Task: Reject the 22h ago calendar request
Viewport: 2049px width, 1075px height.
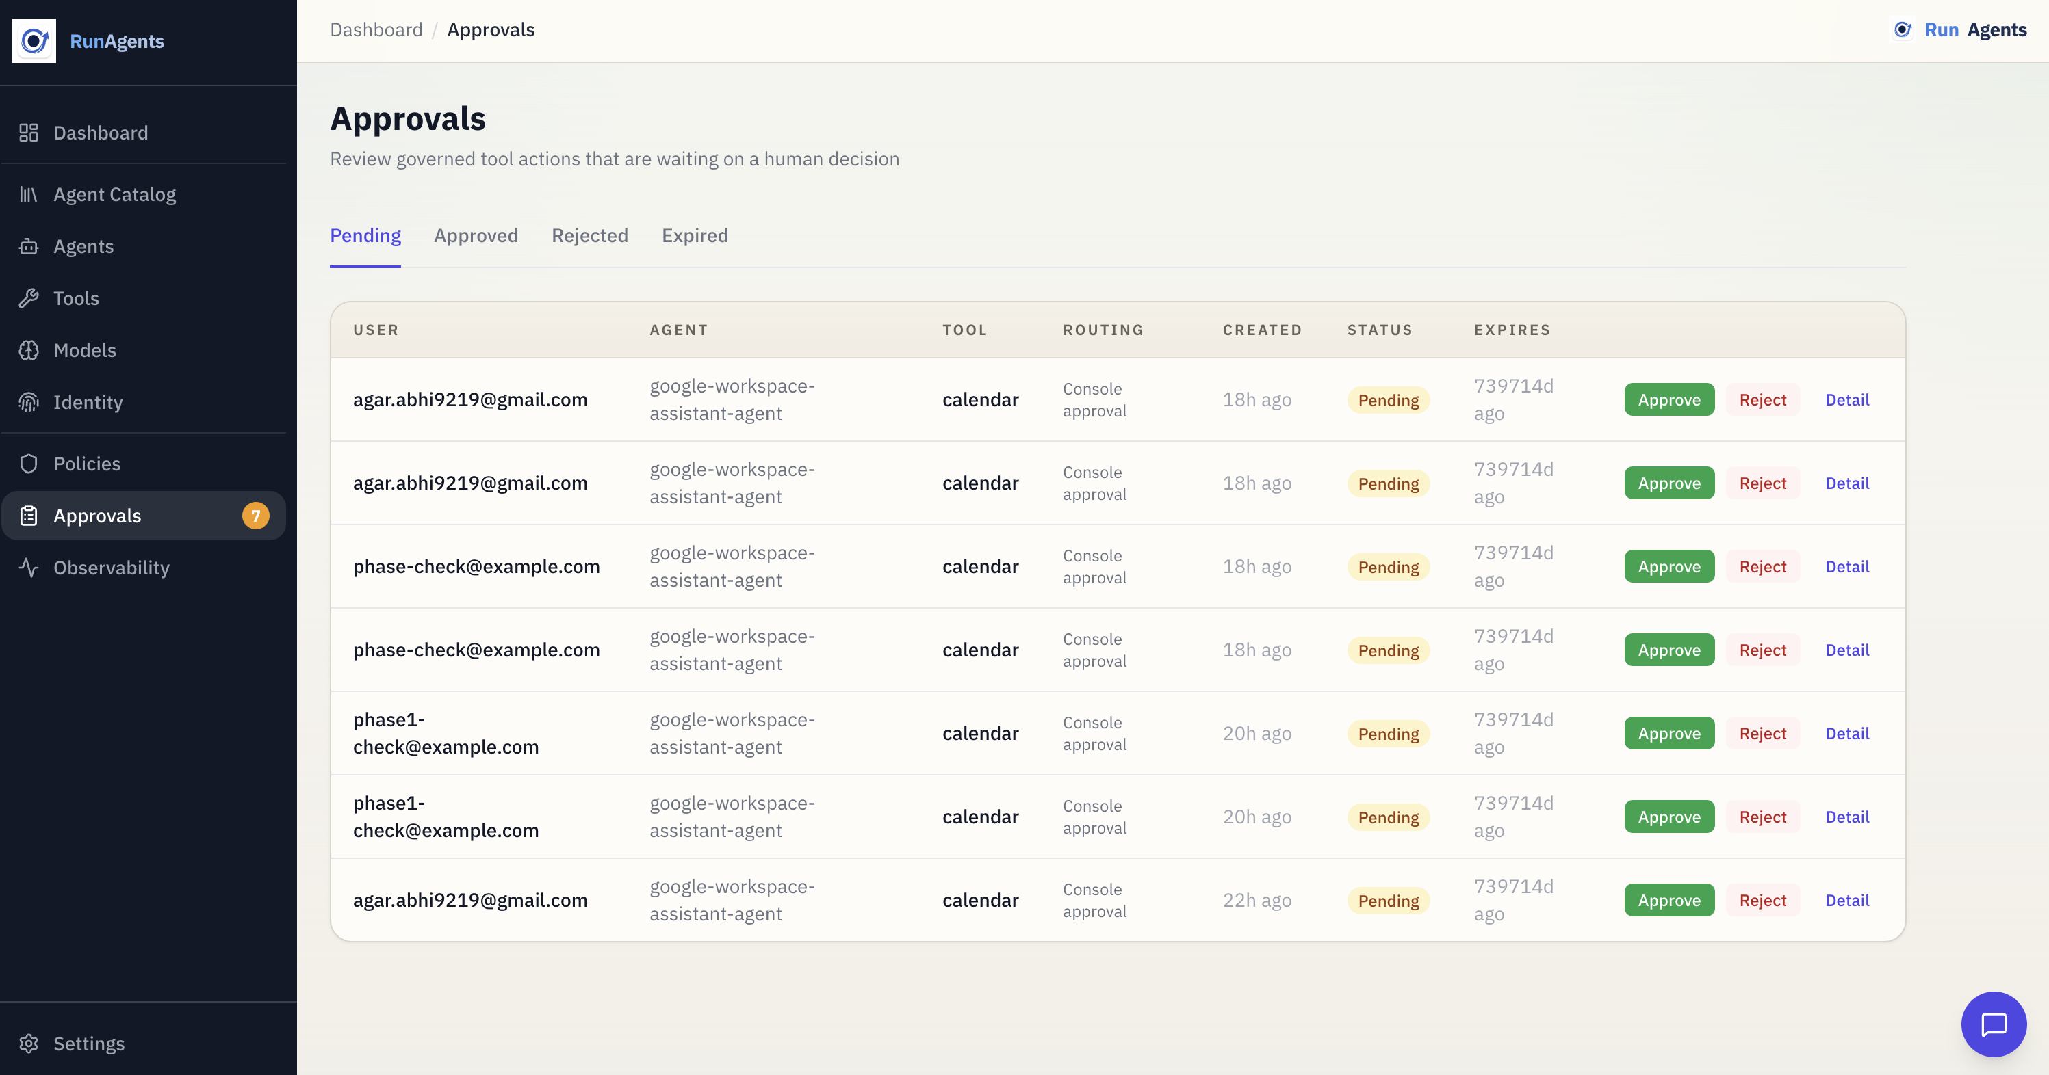Action: point(1762,900)
